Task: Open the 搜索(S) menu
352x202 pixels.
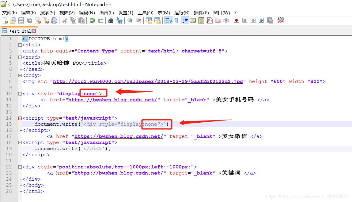Action: (47, 13)
